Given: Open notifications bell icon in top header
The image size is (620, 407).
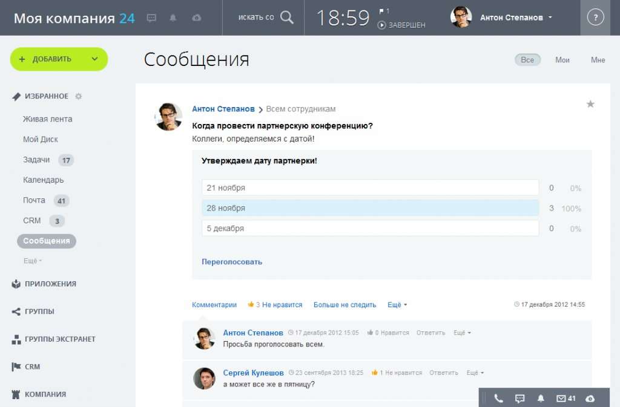Looking at the screenshot, I should pyautogui.click(x=173, y=18).
